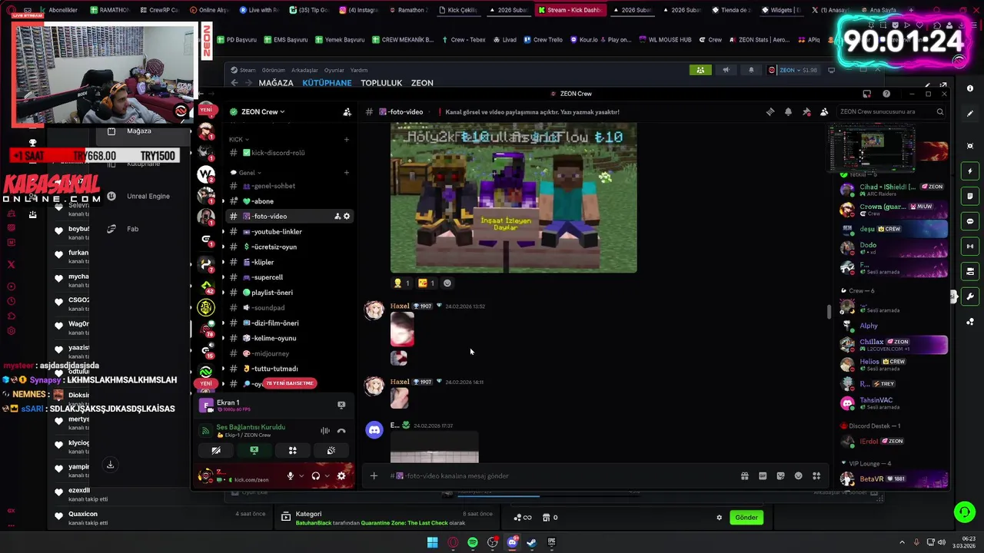The image size is (984, 553).
Task: Open Discord from Windows taskbar
Action: (512, 542)
